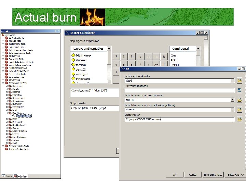Open the input conditional raster dropdown
The height and width of the screenshot is (185, 246).
coord(232,81)
